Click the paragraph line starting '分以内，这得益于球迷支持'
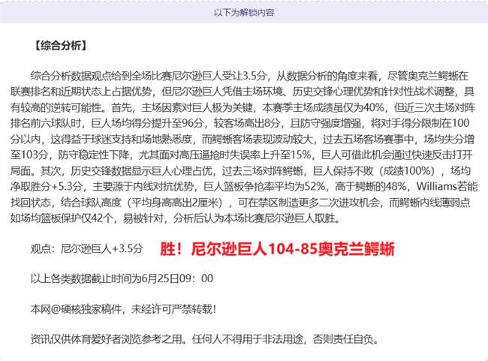488x361 pixels. point(242,139)
